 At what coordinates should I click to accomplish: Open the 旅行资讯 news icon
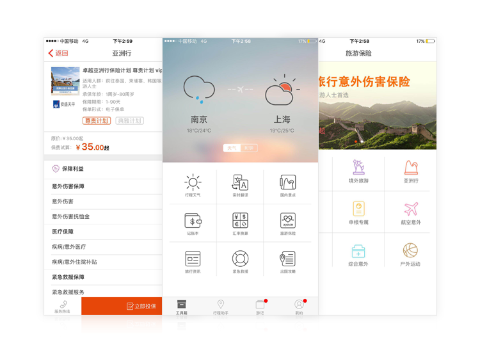pos(193,259)
